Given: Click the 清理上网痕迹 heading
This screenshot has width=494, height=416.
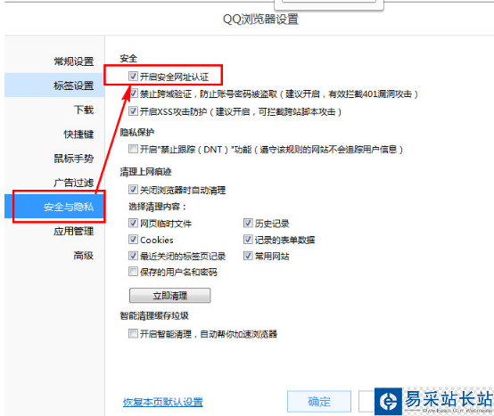Looking at the screenshot, I should 145,172.
